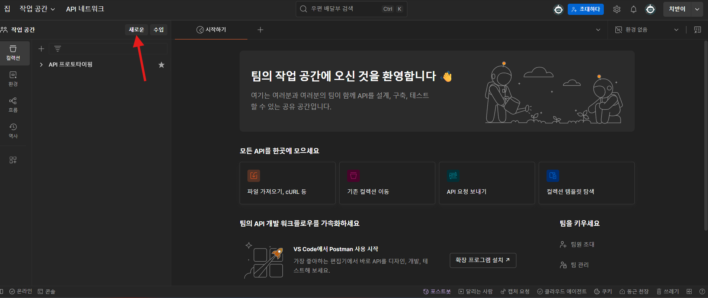Click the 작업 공간 header in the sidebar
The height and width of the screenshot is (298, 708).
18,30
